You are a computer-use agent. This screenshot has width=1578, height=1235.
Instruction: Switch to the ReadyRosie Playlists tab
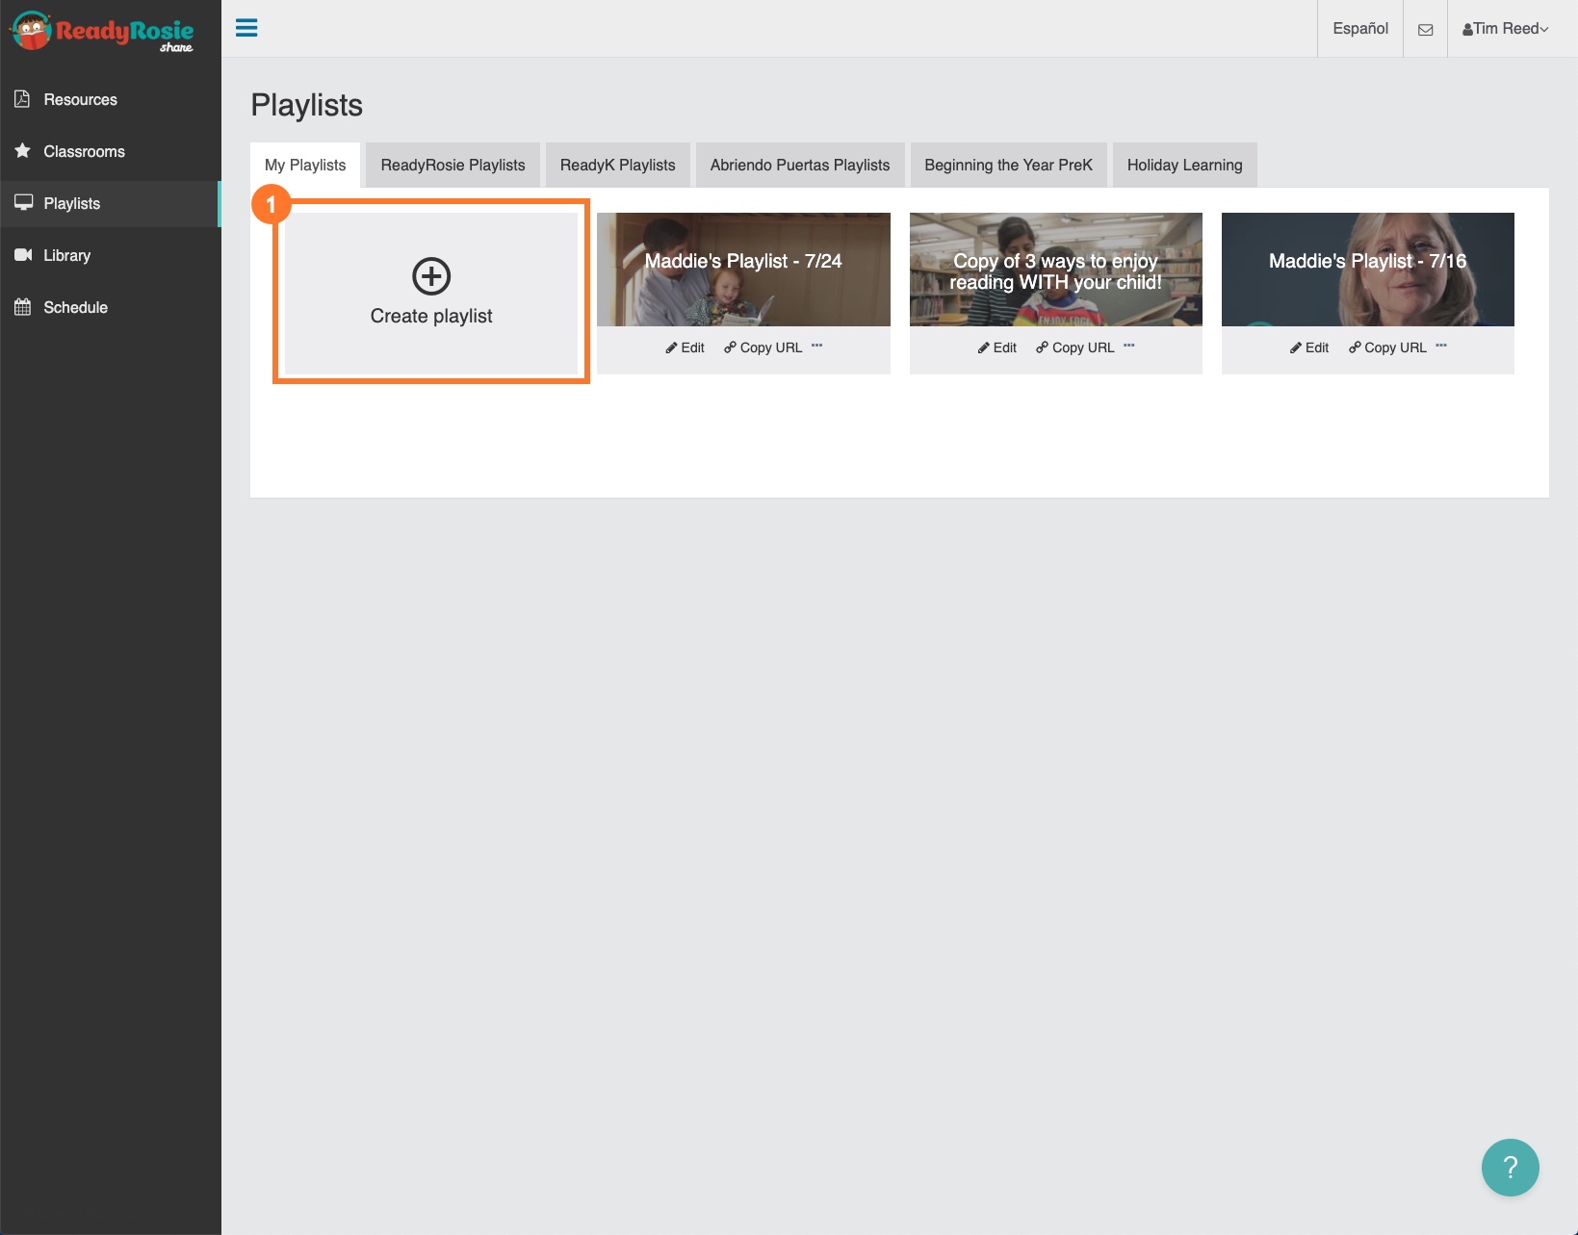pos(452,165)
